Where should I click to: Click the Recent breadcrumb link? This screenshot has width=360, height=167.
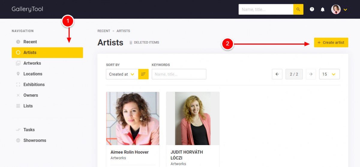[104, 31]
